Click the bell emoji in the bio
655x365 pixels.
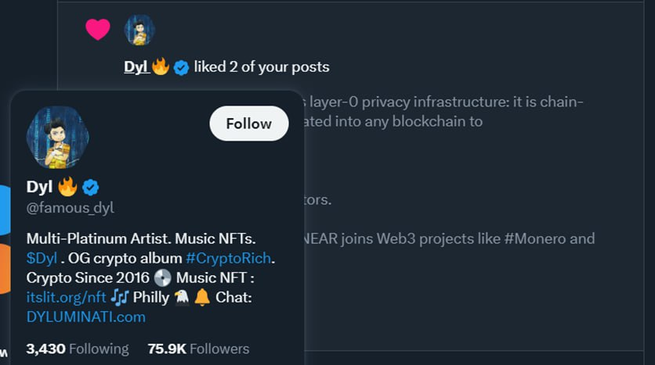coord(202,297)
